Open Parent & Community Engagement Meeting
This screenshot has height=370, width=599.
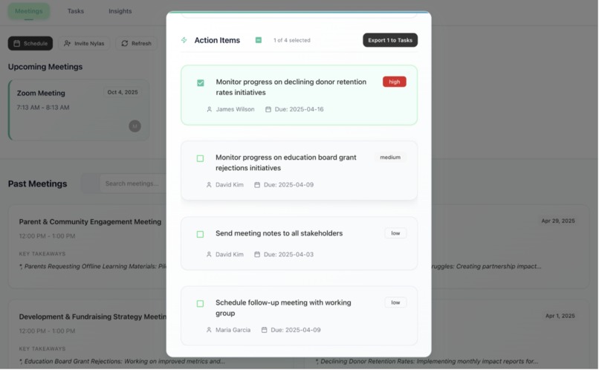coord(90,222)
